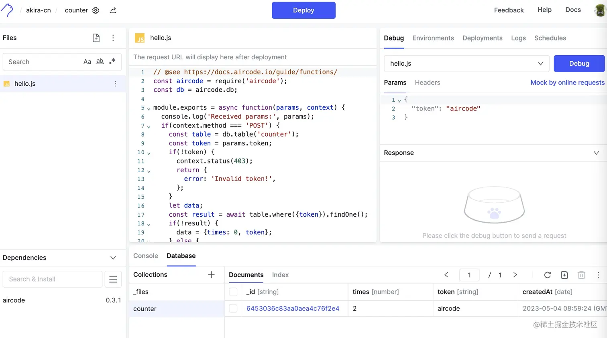This screenshot has height=338, width=607.
Task: Switch to the Headers tab
Action: tap(427, 82)
